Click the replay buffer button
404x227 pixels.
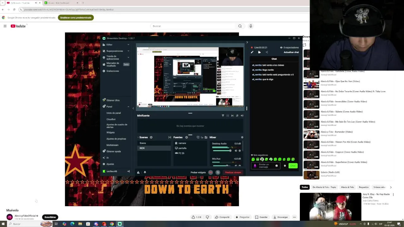218,172
